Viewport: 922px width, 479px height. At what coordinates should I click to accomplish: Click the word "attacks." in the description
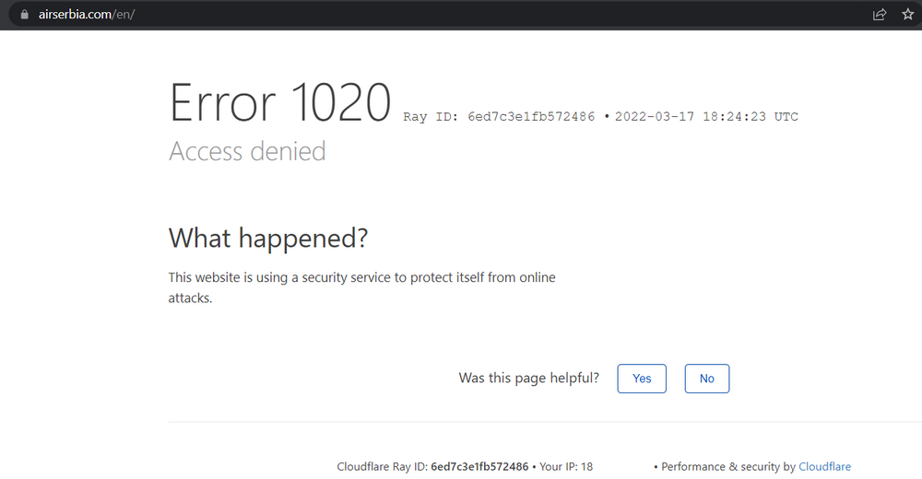pos(190,298)
